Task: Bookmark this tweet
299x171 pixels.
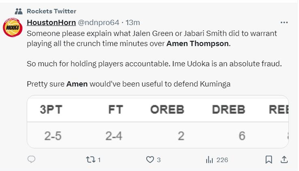Action: tap(268, 160)
